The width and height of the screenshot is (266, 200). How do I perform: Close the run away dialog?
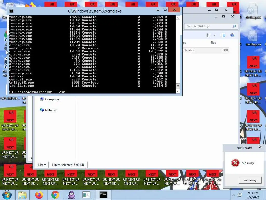click(x=260, y=147)
